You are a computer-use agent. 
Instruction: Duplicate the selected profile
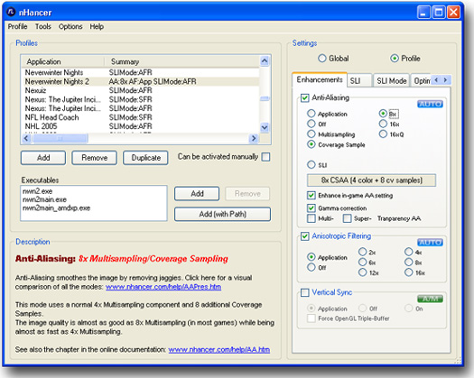pos(145,158)
